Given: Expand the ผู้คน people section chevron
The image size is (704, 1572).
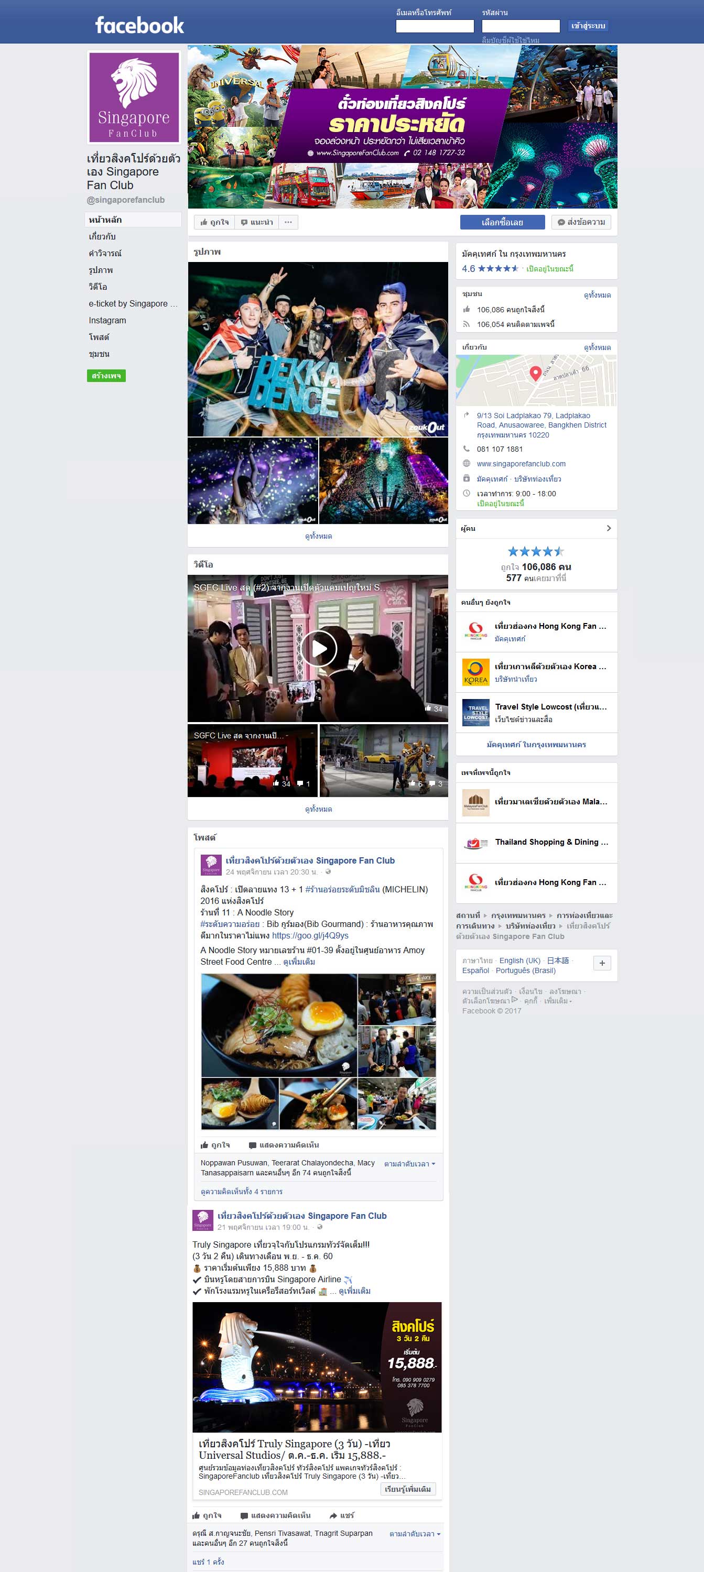Looking at the screenshot, I should pyautogui.click(x=608, y=529).
